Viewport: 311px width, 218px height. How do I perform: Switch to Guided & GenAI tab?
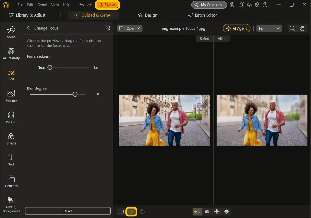[x=93, y=15]
